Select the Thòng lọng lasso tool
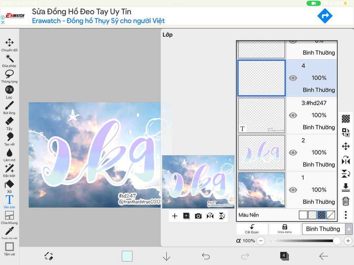 coord(9,77)
